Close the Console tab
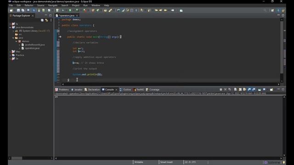Image resolution: width=294 pixels, height=165 pixels. tap(116, 90)
